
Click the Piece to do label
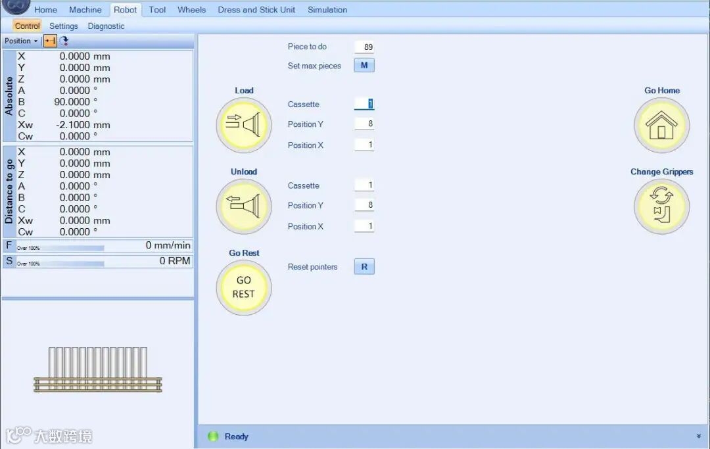coord(307,47)
